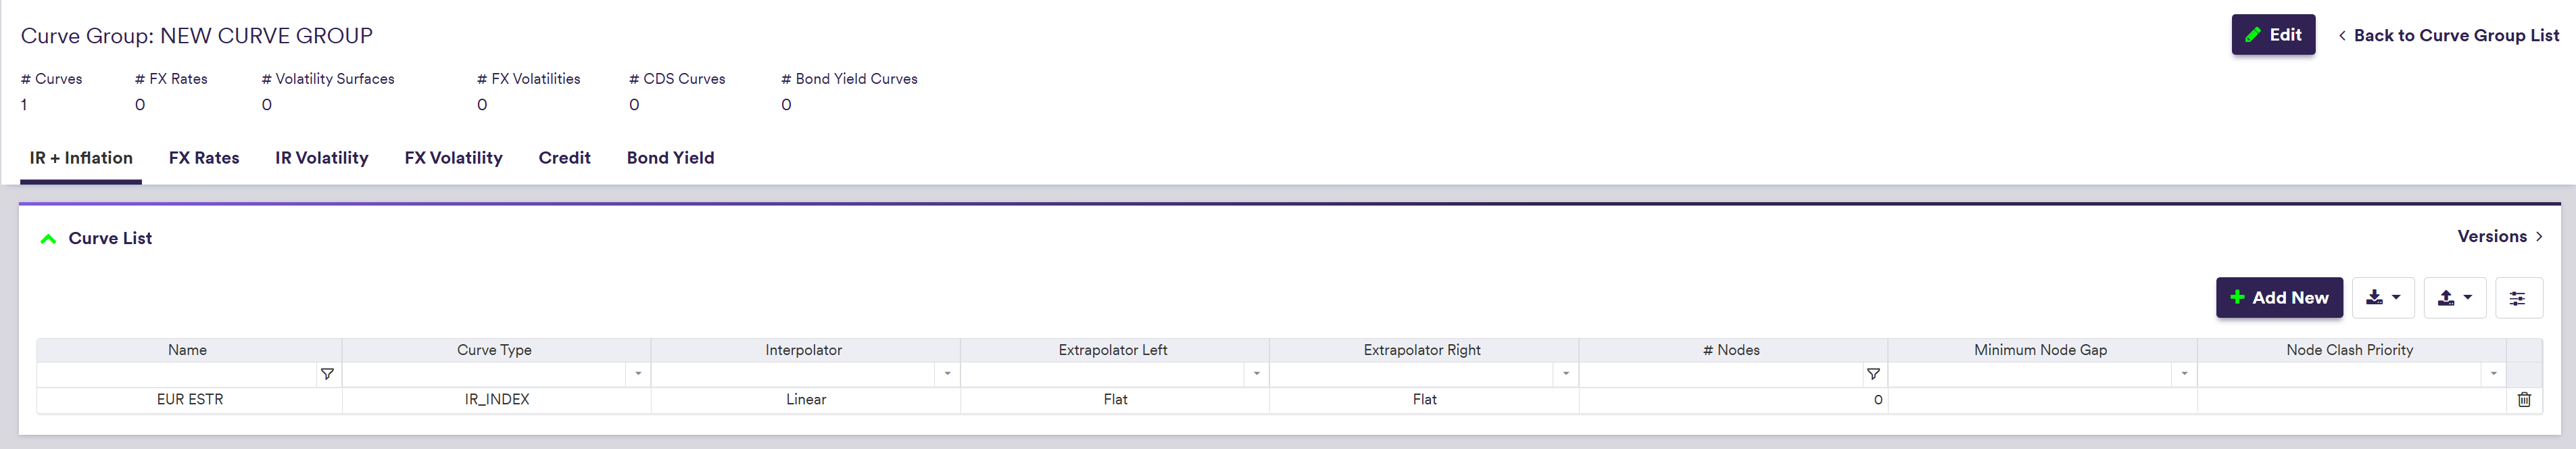Viewport: 2576px width, 449px height.
Task: Click the Name column filter icon
Action: click(327, 374)
